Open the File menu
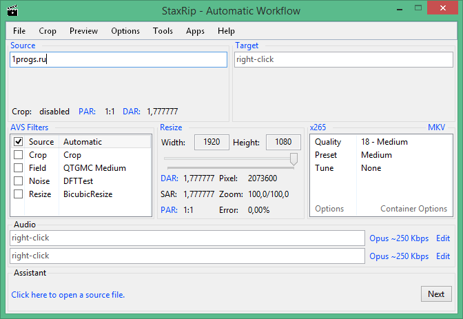463x319 pixels. (x=19, y=31)
